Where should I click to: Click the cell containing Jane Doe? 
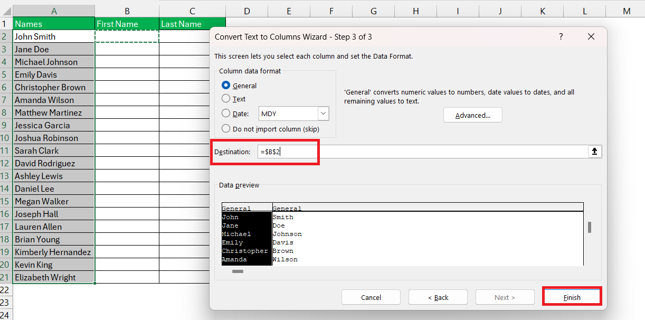click(x=54, y=49)
